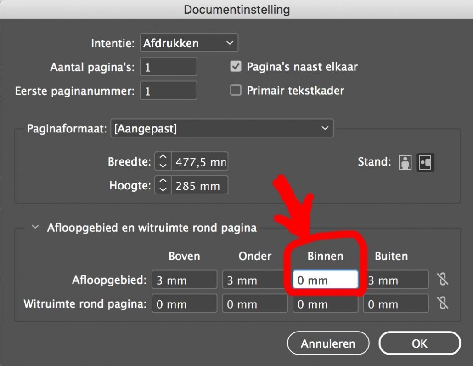
Task: Select the landscape orientation icon
Action: tap(425, 162)
